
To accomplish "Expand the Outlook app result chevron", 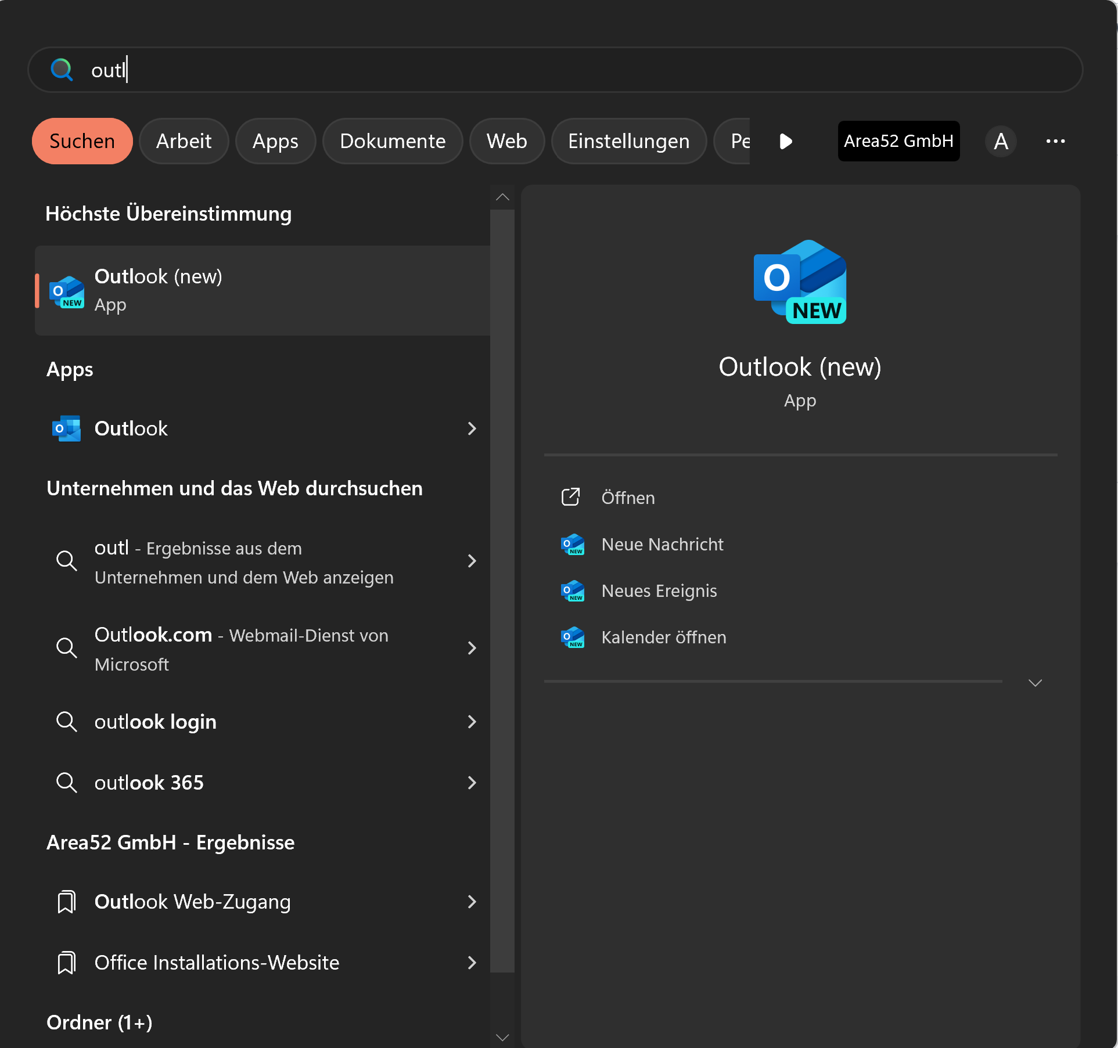I will tap(472, 428).
